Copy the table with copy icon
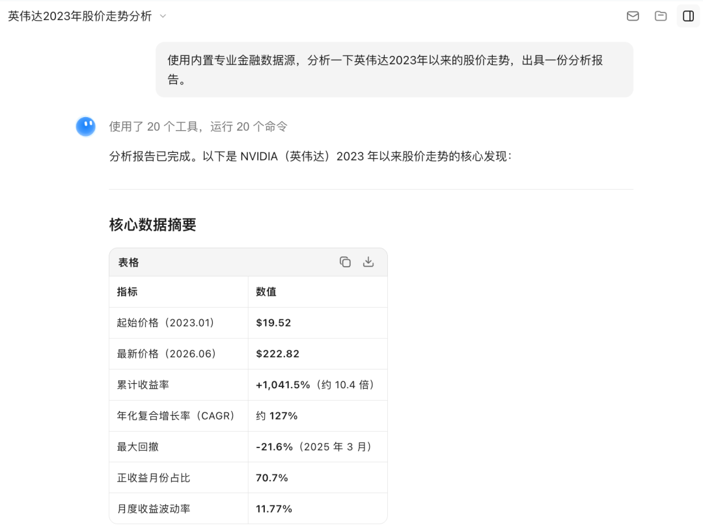The height and width of the screenshot is (532, 703). [x=345, y=262]
